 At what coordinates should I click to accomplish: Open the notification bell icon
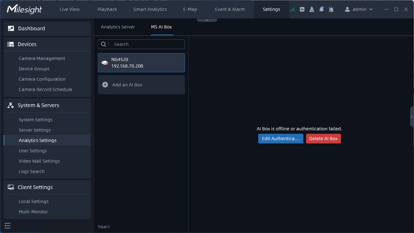click(321, 9)
